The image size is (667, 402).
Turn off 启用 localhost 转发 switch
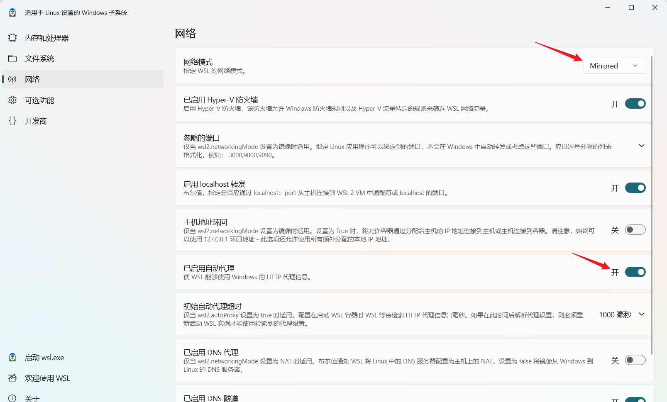635,188
